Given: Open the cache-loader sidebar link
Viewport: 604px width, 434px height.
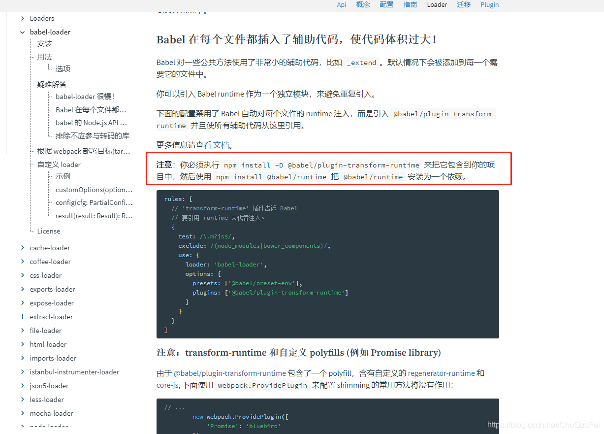Looking at the screenshot, I should tap(50, 248).
